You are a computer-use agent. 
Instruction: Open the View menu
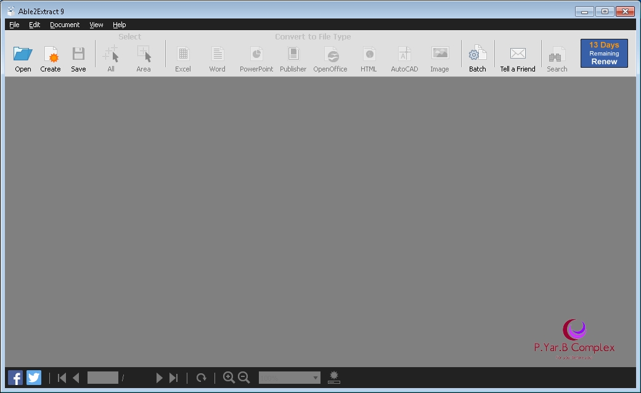point(96,25)
